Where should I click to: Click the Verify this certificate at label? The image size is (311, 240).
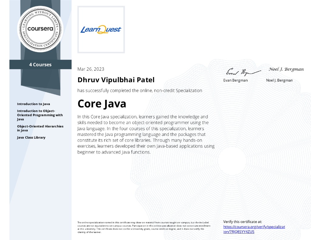click(243, 221)
